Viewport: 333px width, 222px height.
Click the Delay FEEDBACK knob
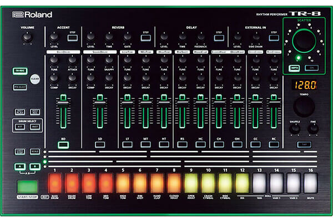click(201, 37)
